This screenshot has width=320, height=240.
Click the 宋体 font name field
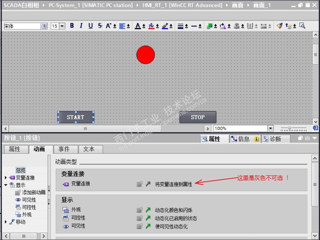pyautogui.click(x=22, y=26)
